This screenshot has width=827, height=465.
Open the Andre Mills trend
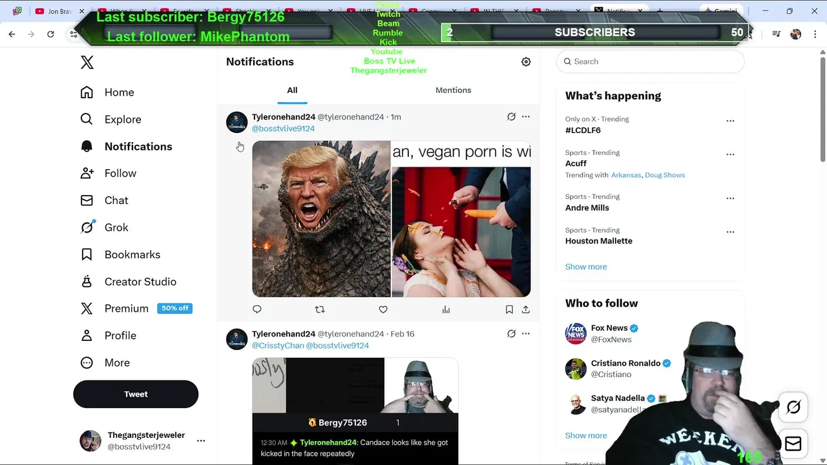coord(587,208)
